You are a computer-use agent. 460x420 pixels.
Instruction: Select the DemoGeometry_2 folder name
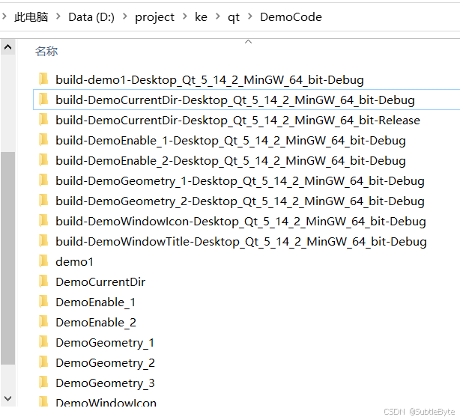click(x=106, y=363)
